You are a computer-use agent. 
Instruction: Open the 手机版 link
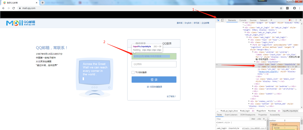196,23
